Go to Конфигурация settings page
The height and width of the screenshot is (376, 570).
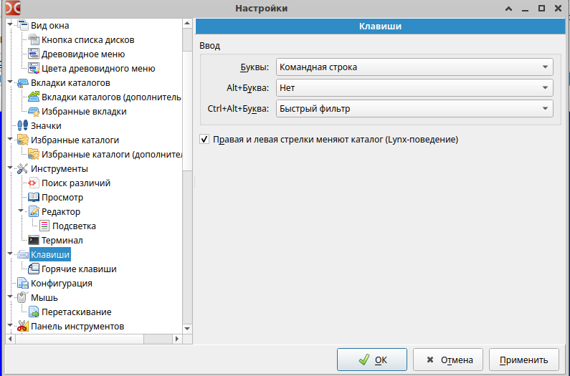pos(62,284)
